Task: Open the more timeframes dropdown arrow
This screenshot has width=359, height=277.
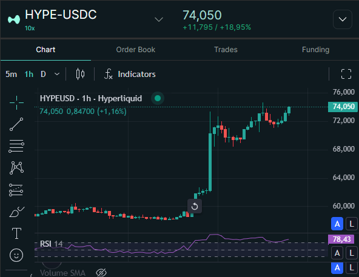Action: (x=57, y=74)
